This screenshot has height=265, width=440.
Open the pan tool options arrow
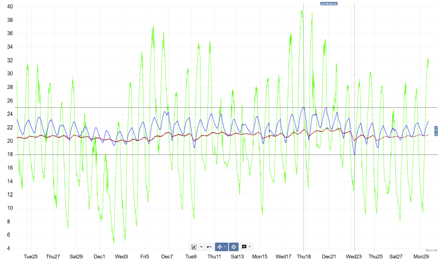point(226,247)
